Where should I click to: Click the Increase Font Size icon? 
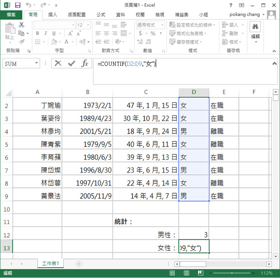pyautogui.click(x=70, y=33)
